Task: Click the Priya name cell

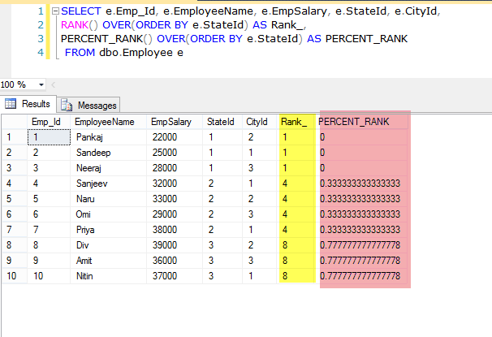Action: 108,230
